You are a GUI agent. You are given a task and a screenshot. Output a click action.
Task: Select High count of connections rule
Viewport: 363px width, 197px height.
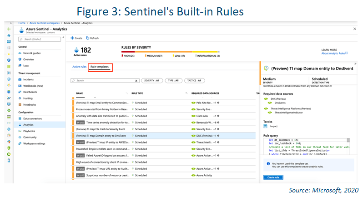click(164, 162)
